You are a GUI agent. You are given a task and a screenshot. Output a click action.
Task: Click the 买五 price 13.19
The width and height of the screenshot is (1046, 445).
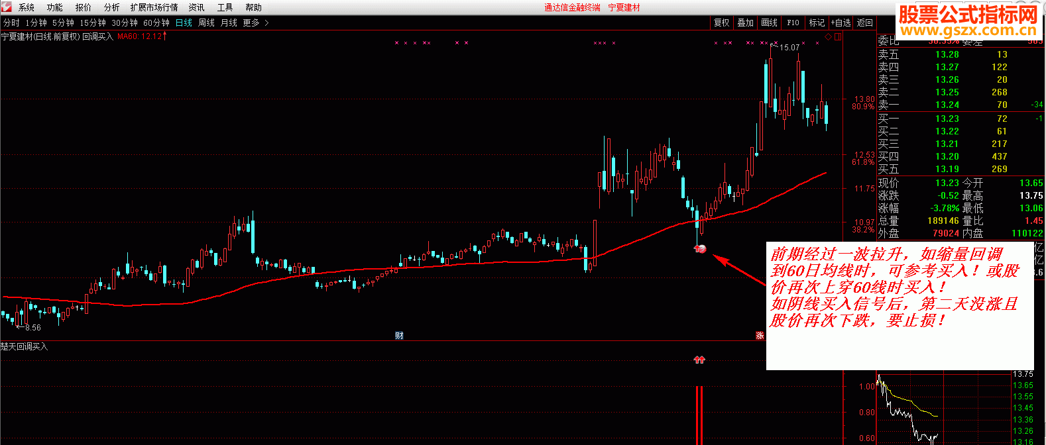(x=947, y=169)
